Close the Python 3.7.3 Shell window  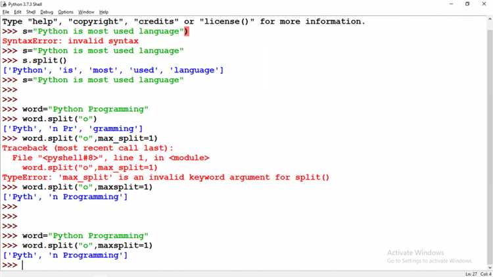484,4
